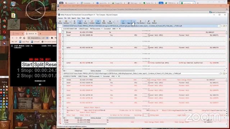Click the Sessions toolbar icon

pos(66,22)
